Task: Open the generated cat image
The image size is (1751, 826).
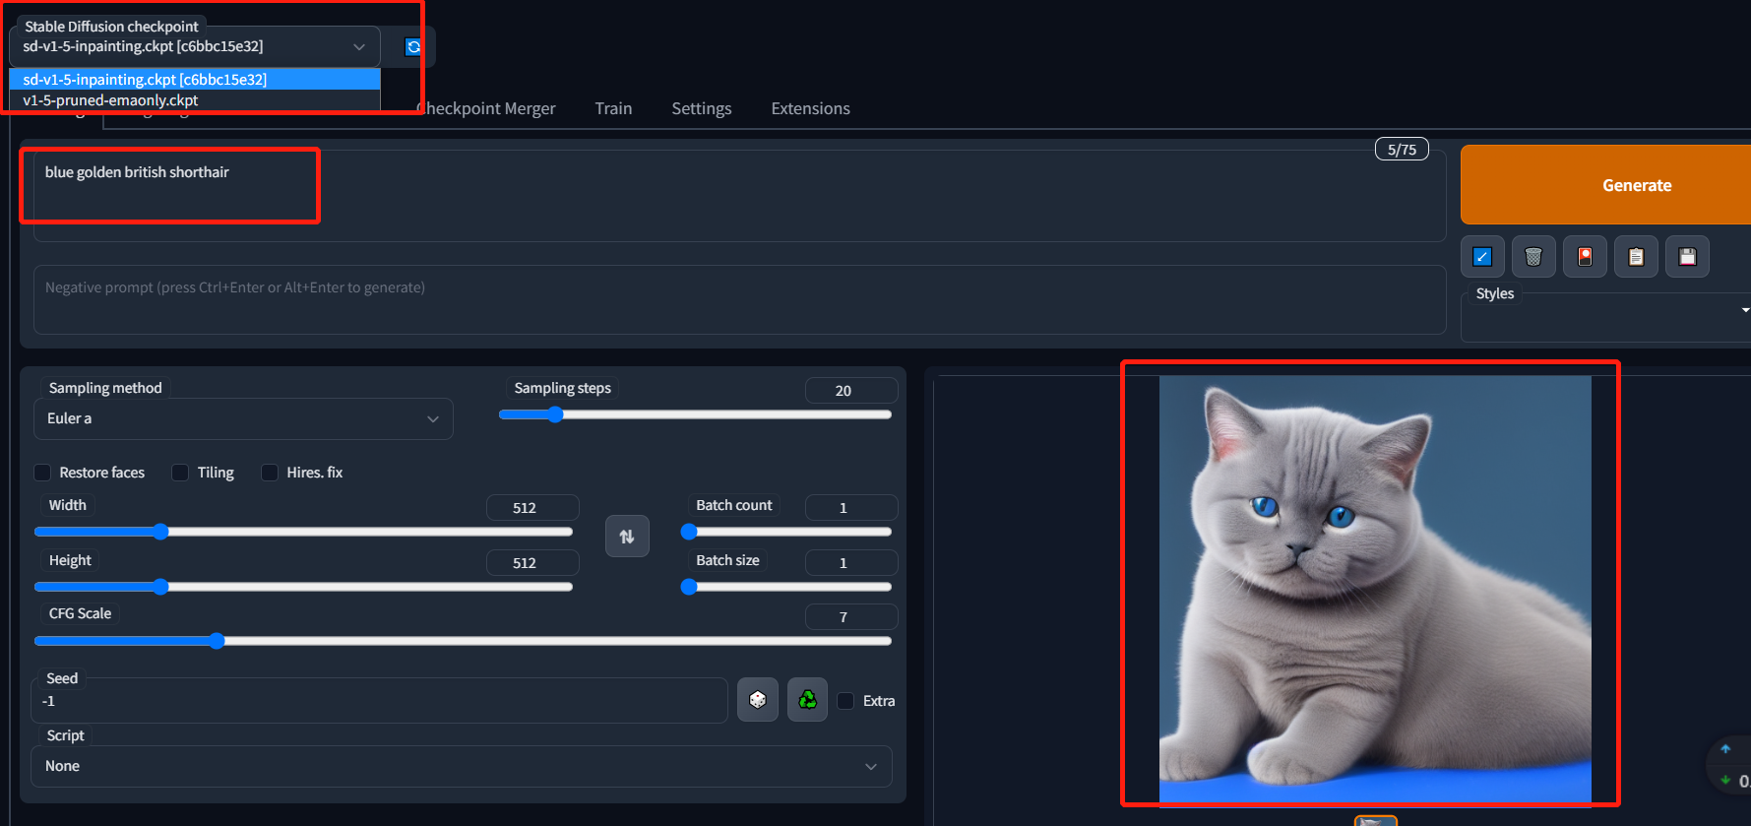Action: (1375, 589)
